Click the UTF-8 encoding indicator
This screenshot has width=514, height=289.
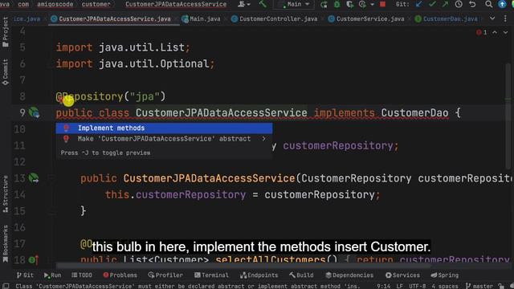pos(417,286)
